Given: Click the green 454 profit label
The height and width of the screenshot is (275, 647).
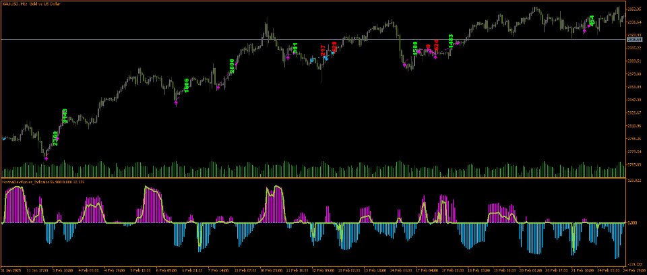Looking at the screenshot, I should point(592,21).
